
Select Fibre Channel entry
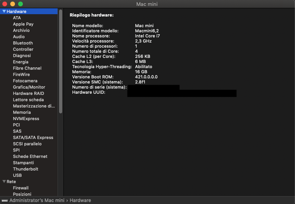point(27,68)
